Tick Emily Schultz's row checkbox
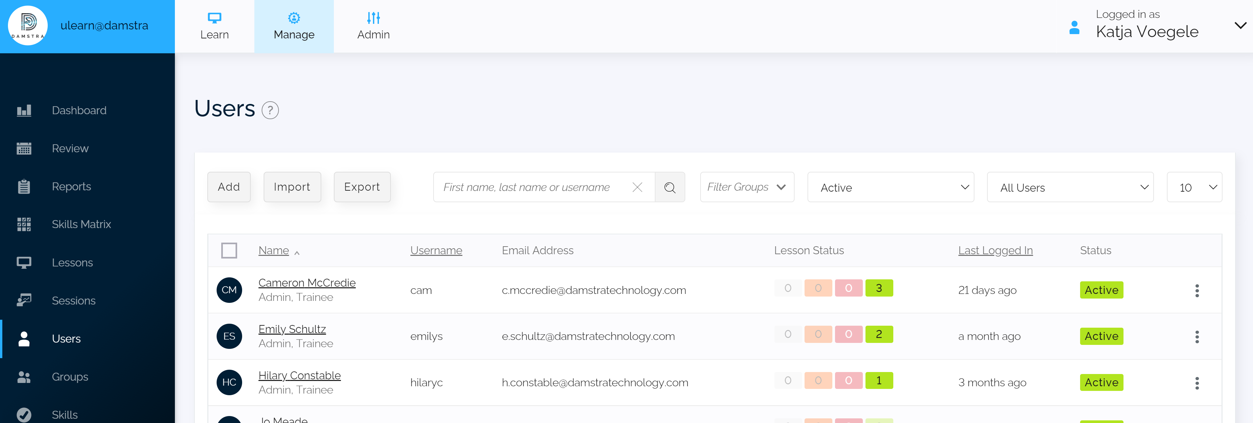The width and height of the screenshot is (1253, 423). click(x=229, y=336)
